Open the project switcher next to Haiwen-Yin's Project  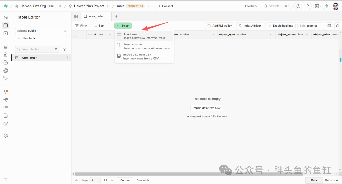click(108, 6)
